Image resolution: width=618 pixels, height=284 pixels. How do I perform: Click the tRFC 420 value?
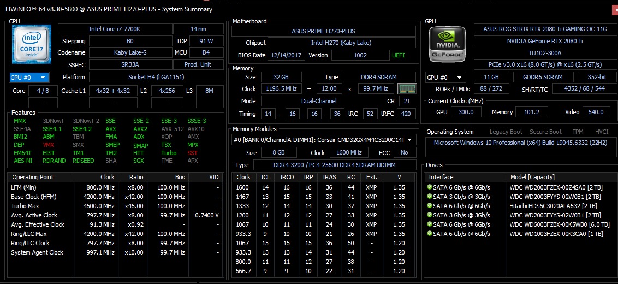tap(406, 114)
